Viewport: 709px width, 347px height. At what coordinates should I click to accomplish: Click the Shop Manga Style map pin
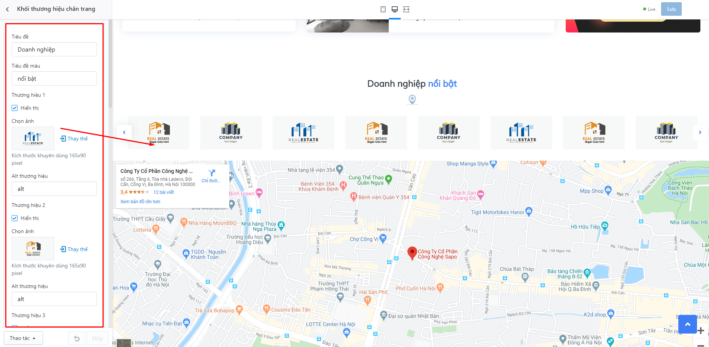coord(493,163)
